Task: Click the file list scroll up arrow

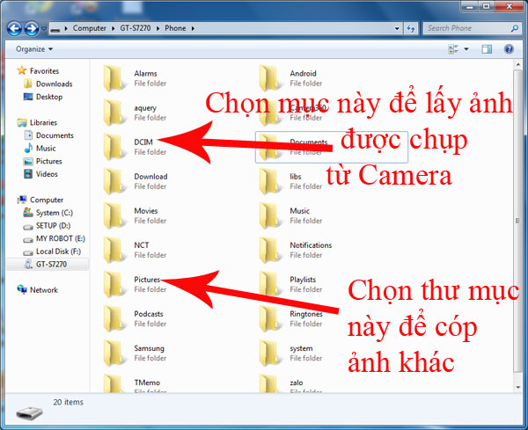Action: click(x=517, y=64)
